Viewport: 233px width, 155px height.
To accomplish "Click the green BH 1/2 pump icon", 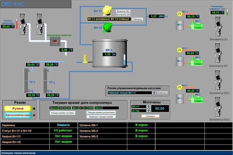I will (108, 27).
